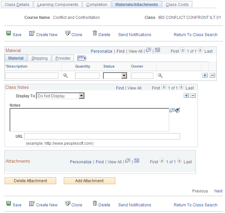Click the top Delete trash can icon
225x213 pixels.
(95, 33)
